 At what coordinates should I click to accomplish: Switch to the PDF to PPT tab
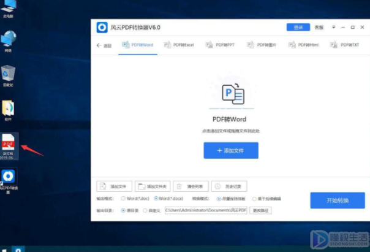click(x=220, y=45)
